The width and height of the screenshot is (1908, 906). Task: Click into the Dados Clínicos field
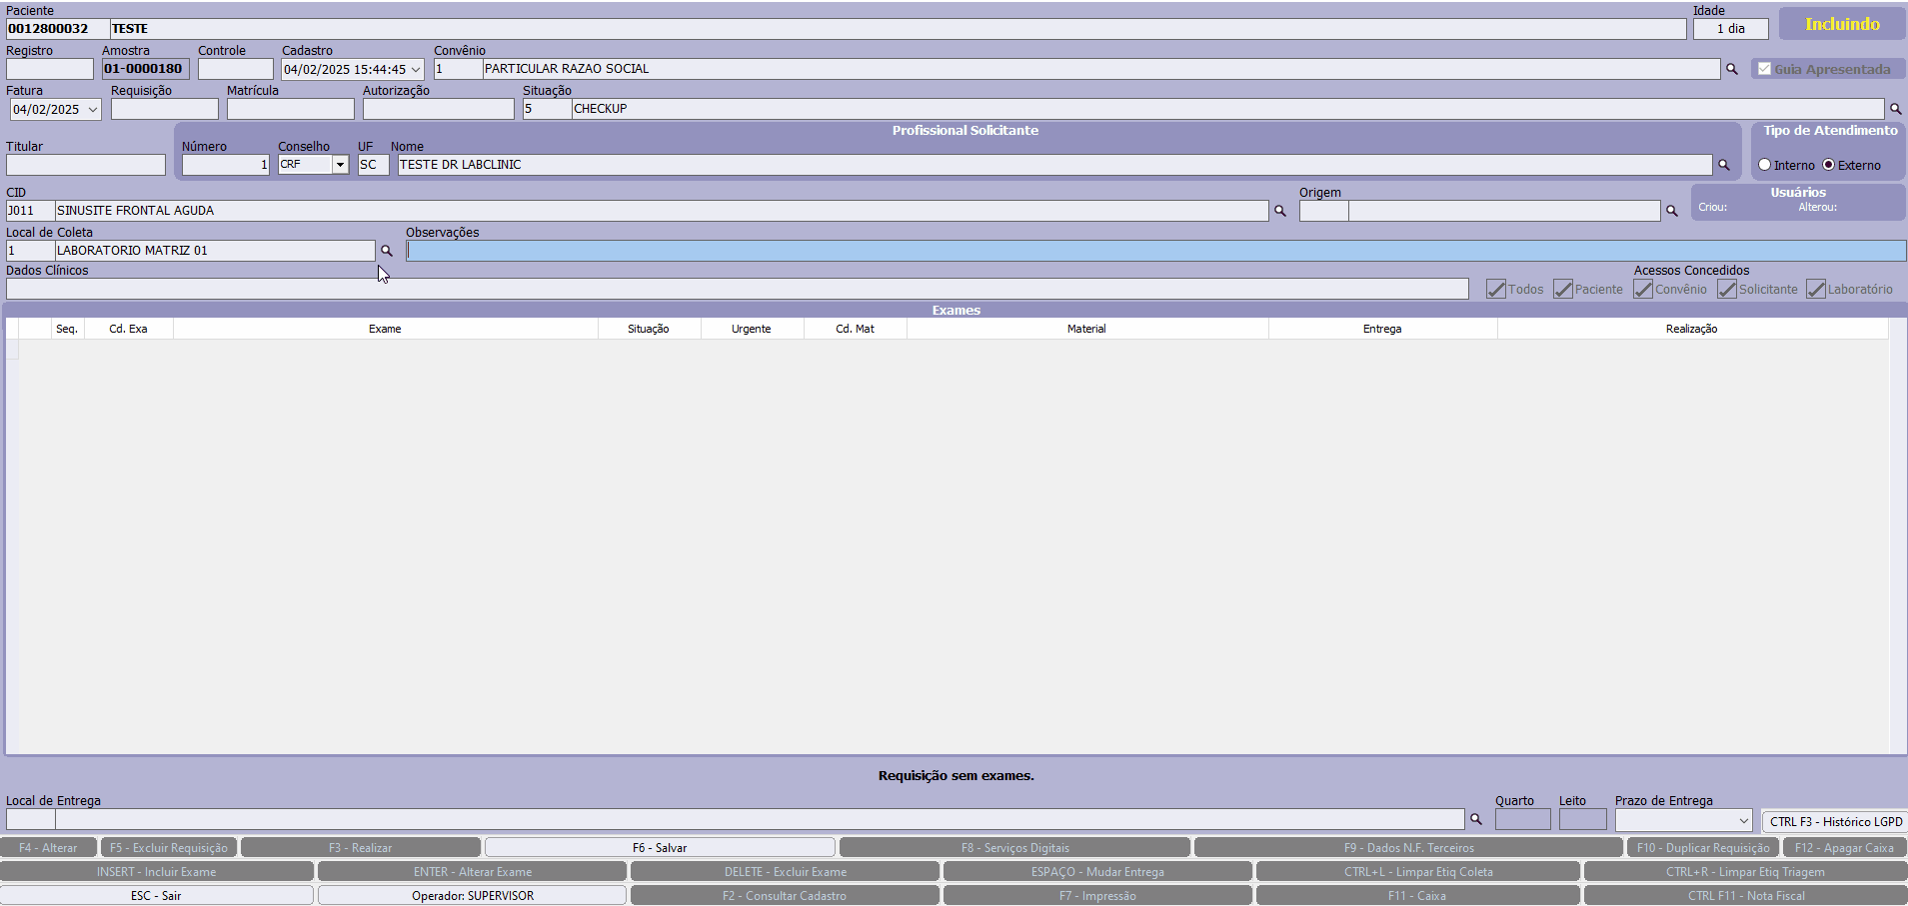pos(737,289)
